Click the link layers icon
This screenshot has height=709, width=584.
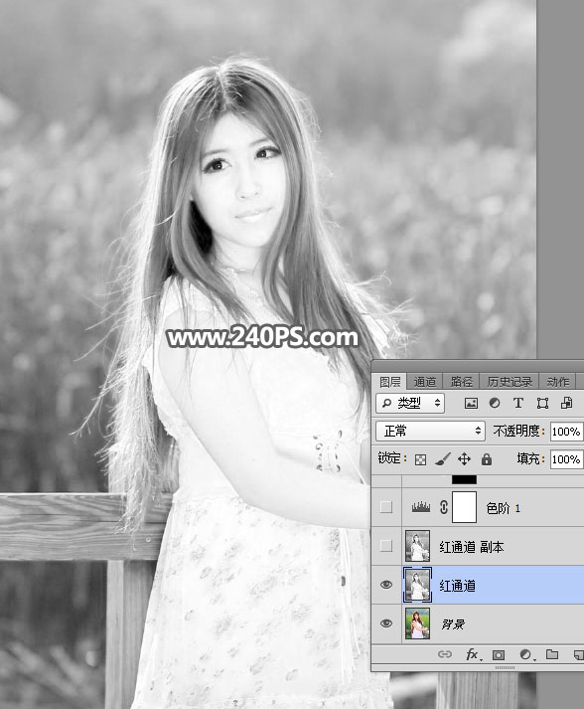pyautogui.click(x=445, y=654)
